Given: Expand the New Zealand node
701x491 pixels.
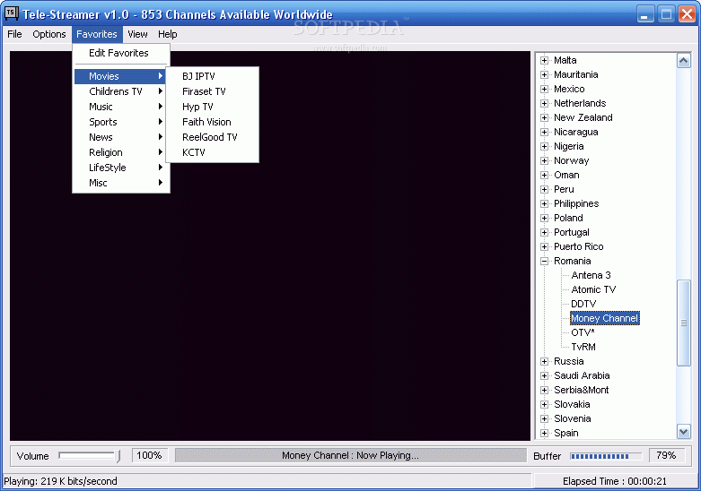Looking at the screenshot, I should tap(544, 118).
